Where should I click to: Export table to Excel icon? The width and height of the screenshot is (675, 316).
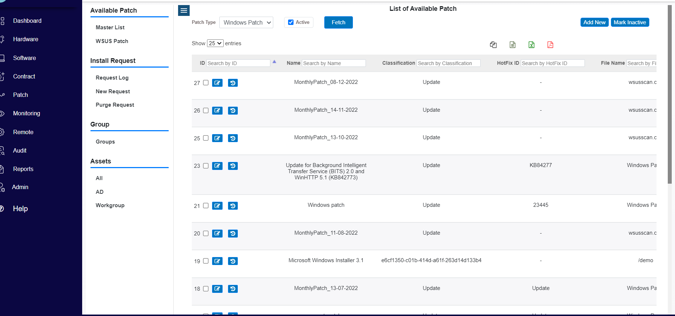click(x=531, y=44)
